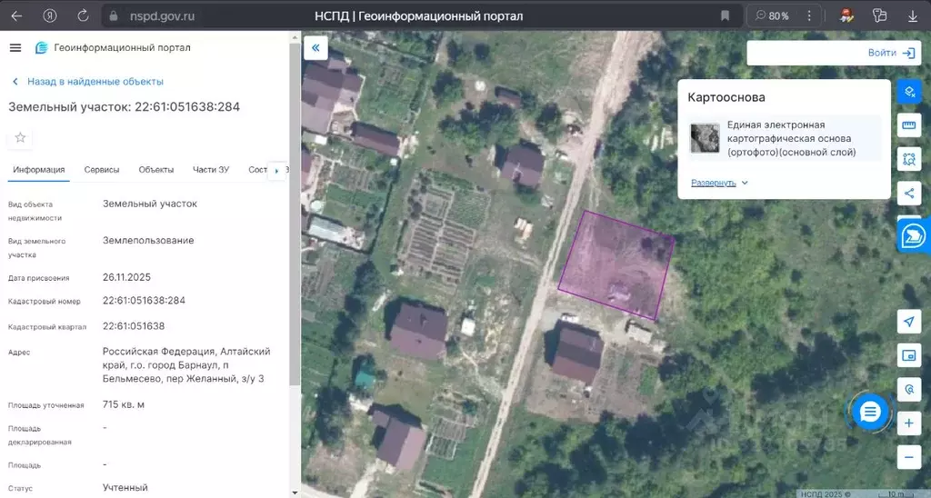Screen dimensions: 931x498
Task: Open the ruler measurement tool
Action: click(908, 125)
